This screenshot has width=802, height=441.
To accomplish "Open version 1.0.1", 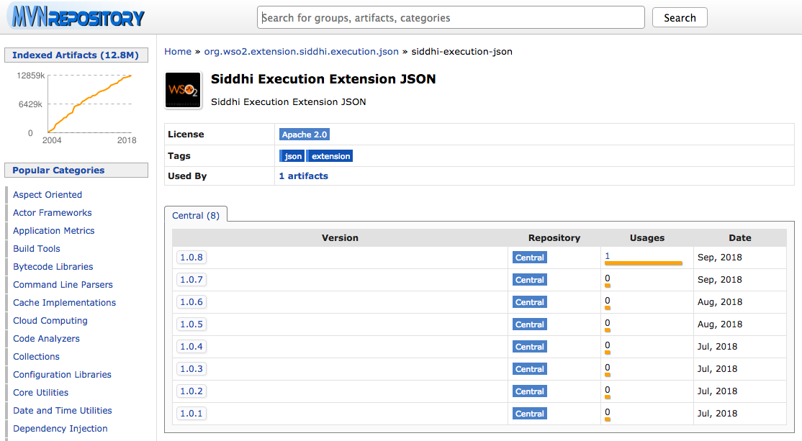I will click(x=192, y=414).
